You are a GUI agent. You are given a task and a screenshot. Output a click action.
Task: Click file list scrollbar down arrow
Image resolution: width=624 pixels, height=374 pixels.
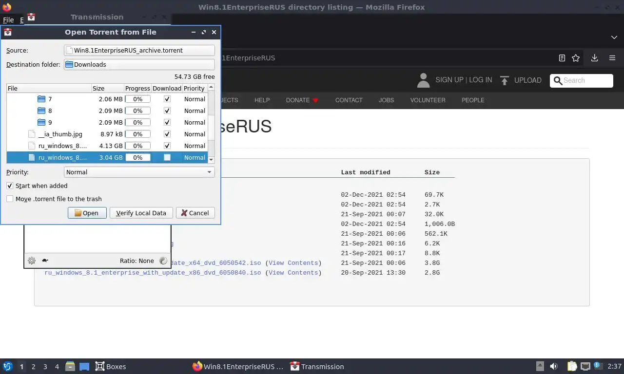click(x=211, y=159)
